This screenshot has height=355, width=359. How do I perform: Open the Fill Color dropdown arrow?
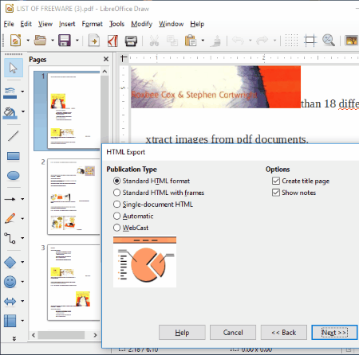click(x=23, y=111)
